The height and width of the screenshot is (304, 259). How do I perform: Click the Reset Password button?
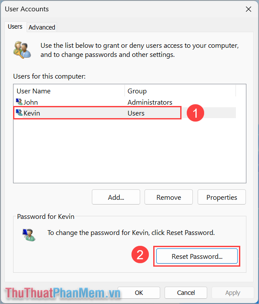(197, 256)
